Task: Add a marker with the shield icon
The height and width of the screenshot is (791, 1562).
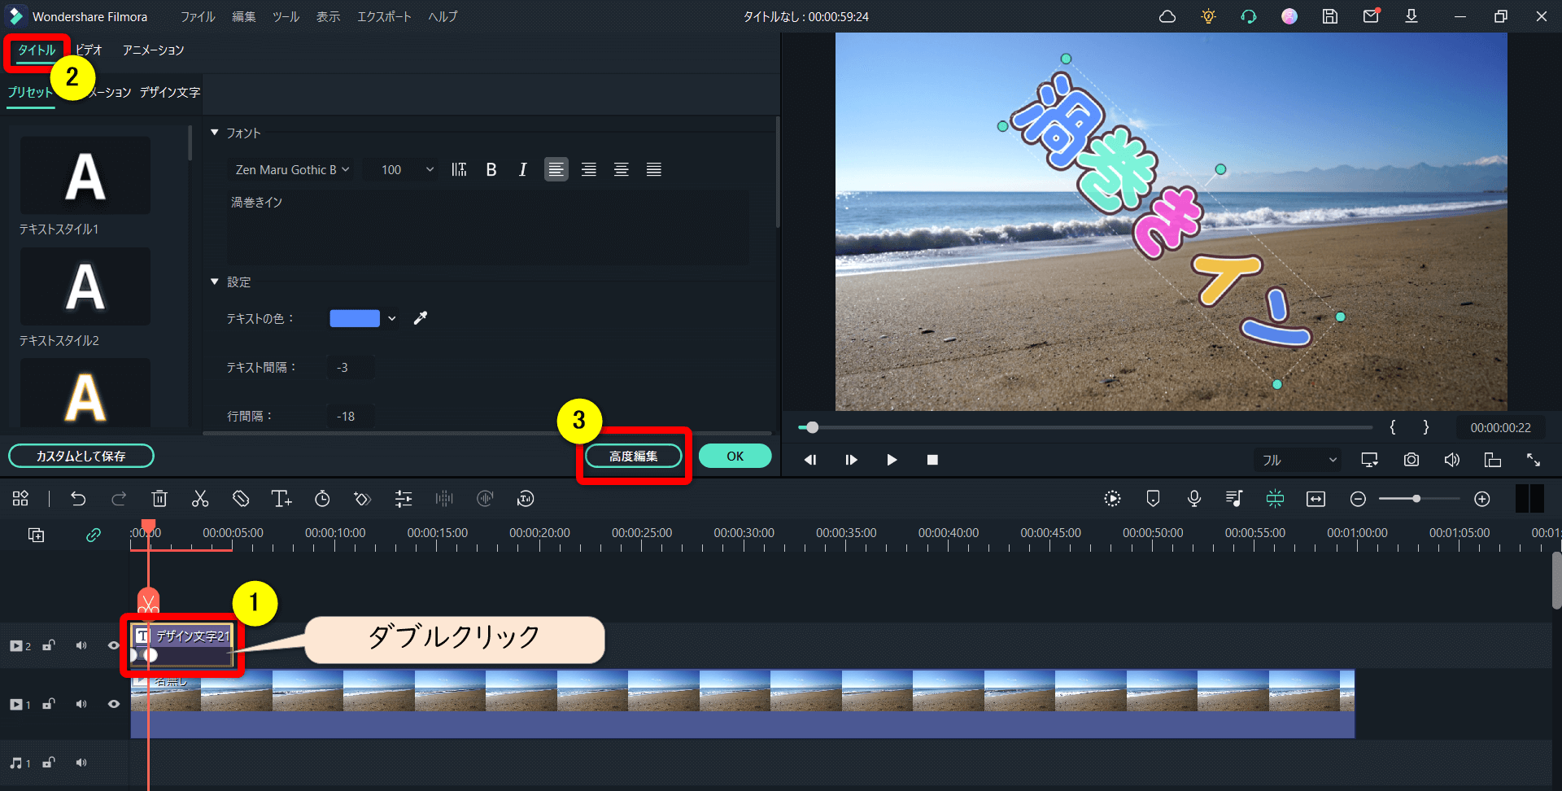Action: point(1153,499)
